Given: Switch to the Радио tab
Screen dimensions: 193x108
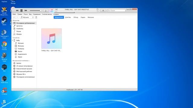Looking at the screenshot, I should pos(83,17).
